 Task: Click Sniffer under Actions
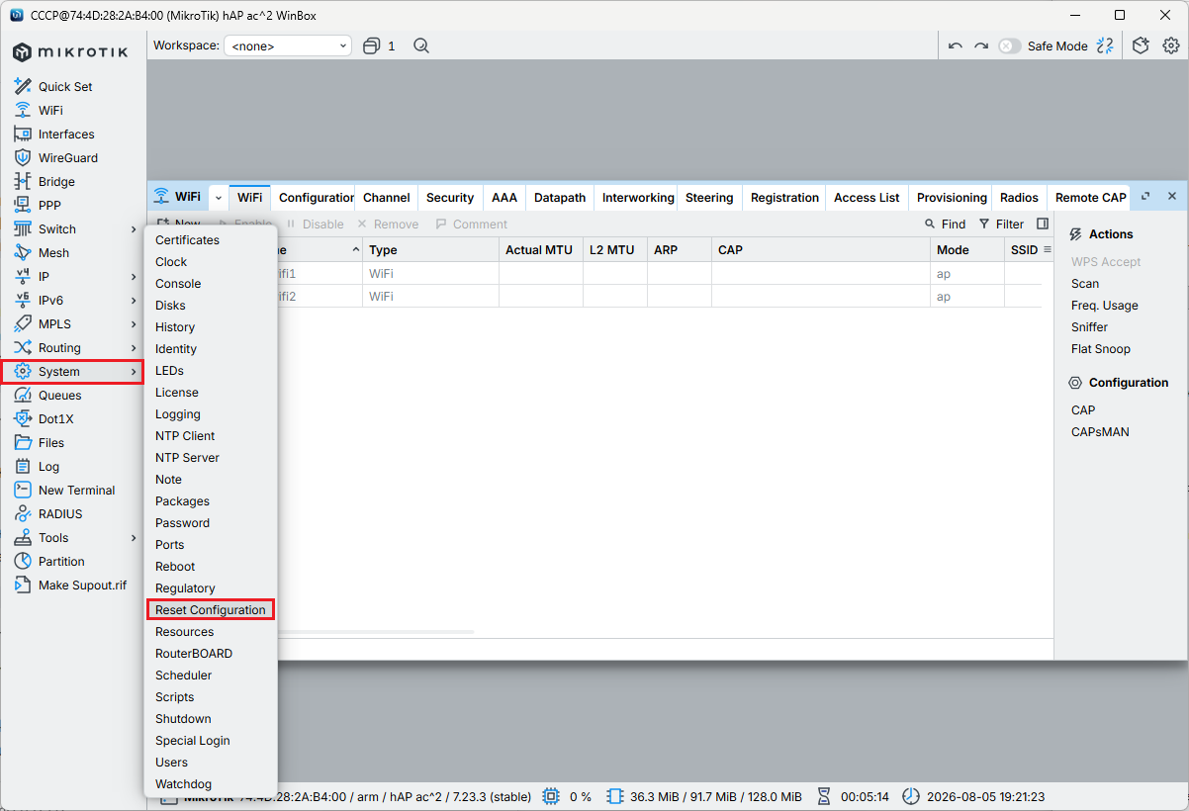pos(1089,327)
